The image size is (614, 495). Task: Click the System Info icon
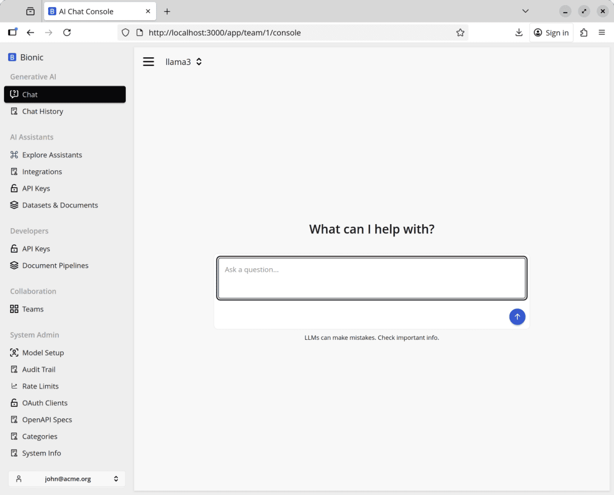14,453
